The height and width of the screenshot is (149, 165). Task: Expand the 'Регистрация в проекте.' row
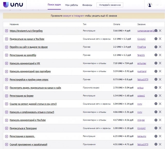(6, 136)
